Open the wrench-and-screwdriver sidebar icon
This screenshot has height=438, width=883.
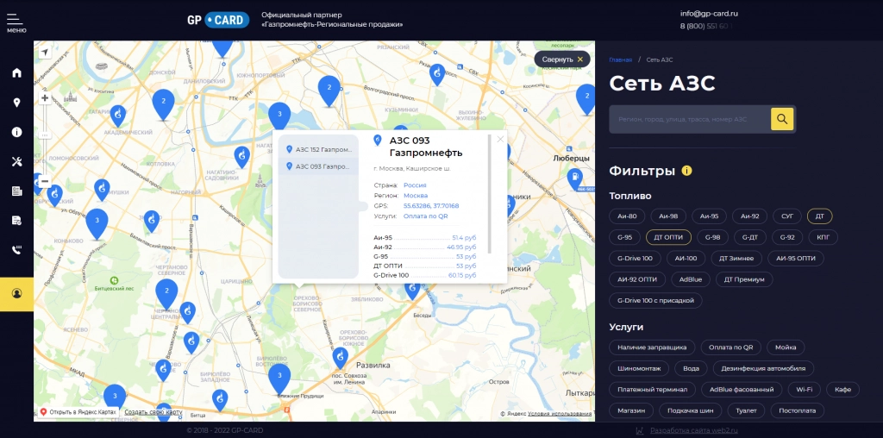(x=17, y=161)
